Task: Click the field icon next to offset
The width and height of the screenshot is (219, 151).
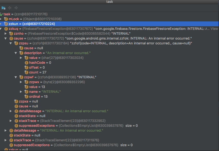Action: click(26, 68)
